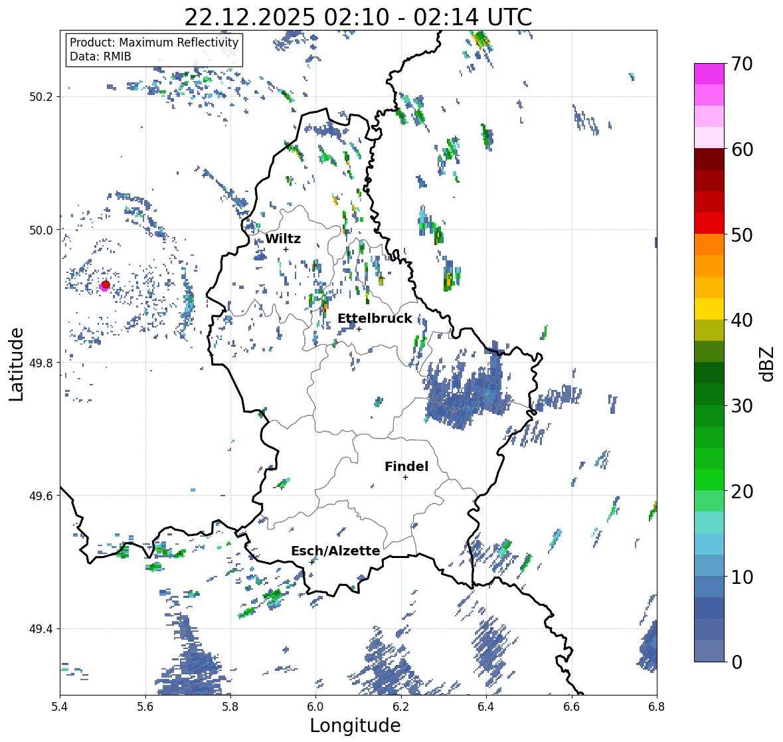Click the 50 tick on colorbar
Viewport: 783px width, 742px height.
pos(742,234)
